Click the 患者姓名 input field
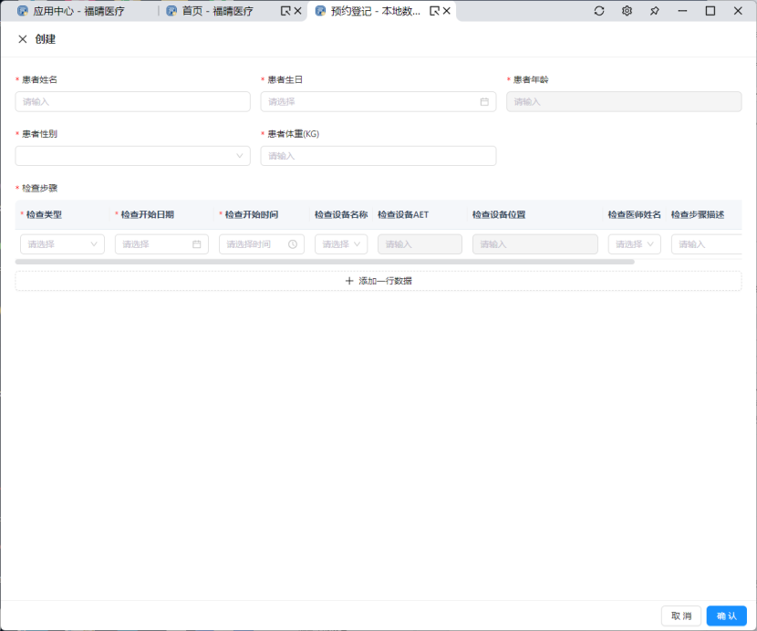The width and height of the screenshot is (757, 631). (x=132, y=101)
